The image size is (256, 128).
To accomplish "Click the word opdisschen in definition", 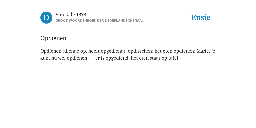I will [x=141, y=51].
